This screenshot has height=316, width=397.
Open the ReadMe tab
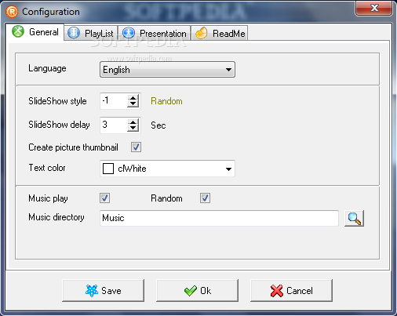tap(220, 33)
